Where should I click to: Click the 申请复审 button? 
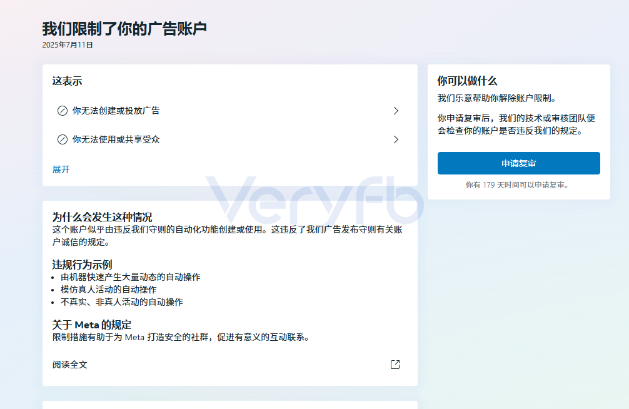tap(519, 163)
